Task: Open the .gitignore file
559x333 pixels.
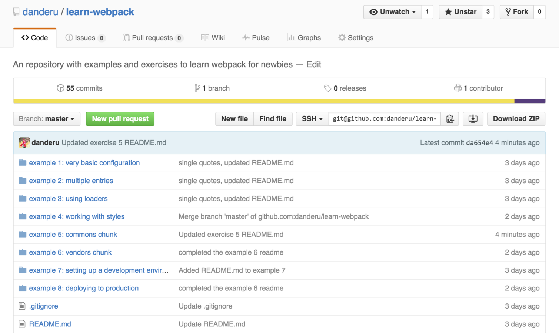Action: [x=44, y=306]
